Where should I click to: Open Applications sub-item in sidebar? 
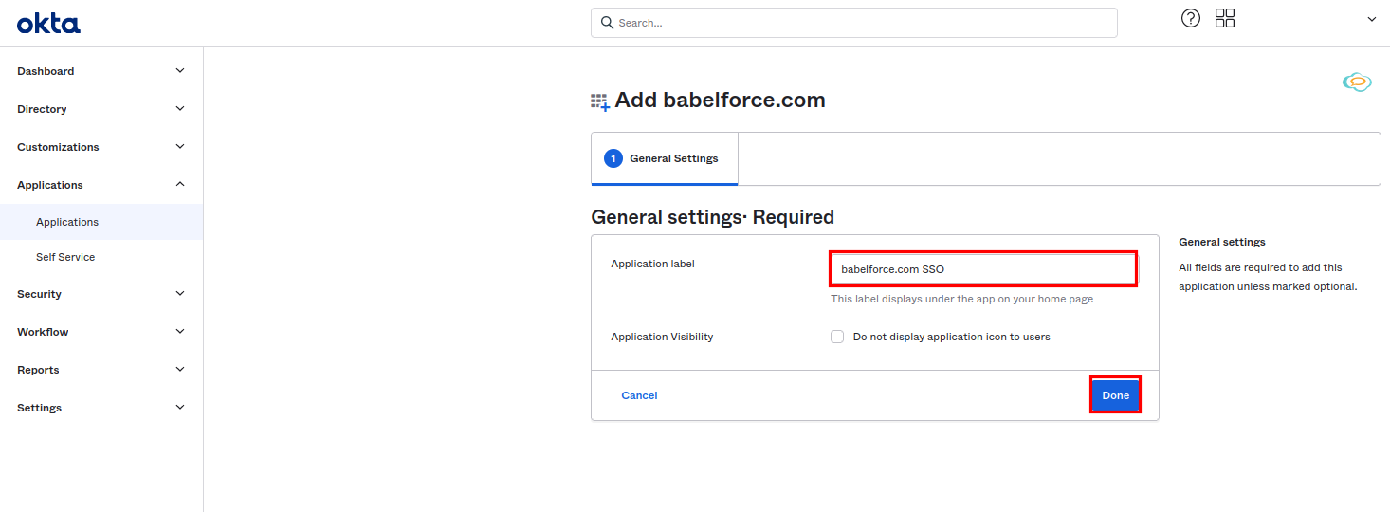pyautogui.click(x=101, y=222)
